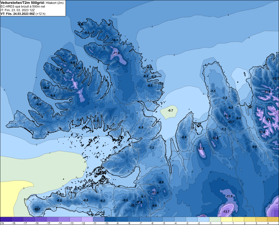This screenshot has height=225, width=279.
Task: Click the -9.9 temperature label
Action: (161, 182)
